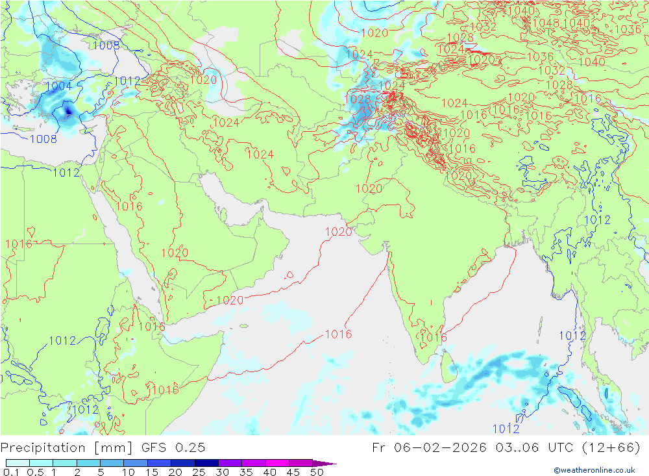Select the legend swatch between 30 and 35
Viewport: 649px width, 476px height.
230,463
